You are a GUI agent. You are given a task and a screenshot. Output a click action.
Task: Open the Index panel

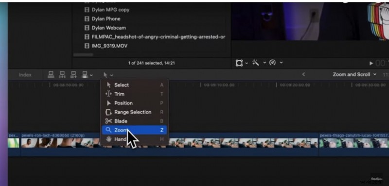click(x=25, y=75)
